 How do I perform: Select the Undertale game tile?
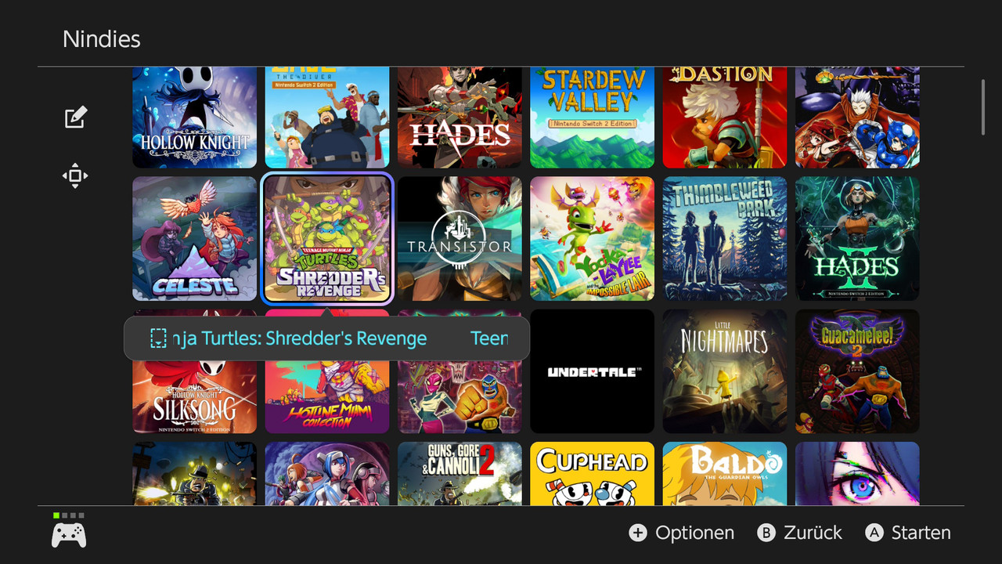pos(593,371)
